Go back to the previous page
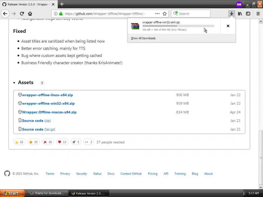 coord(5,14)
